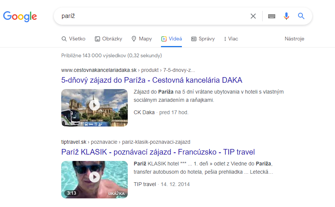Viewport: 335px width, 207px height.
Task: Open 5-dňový zájazd do Paríža result link
Action: click(152, 80)
